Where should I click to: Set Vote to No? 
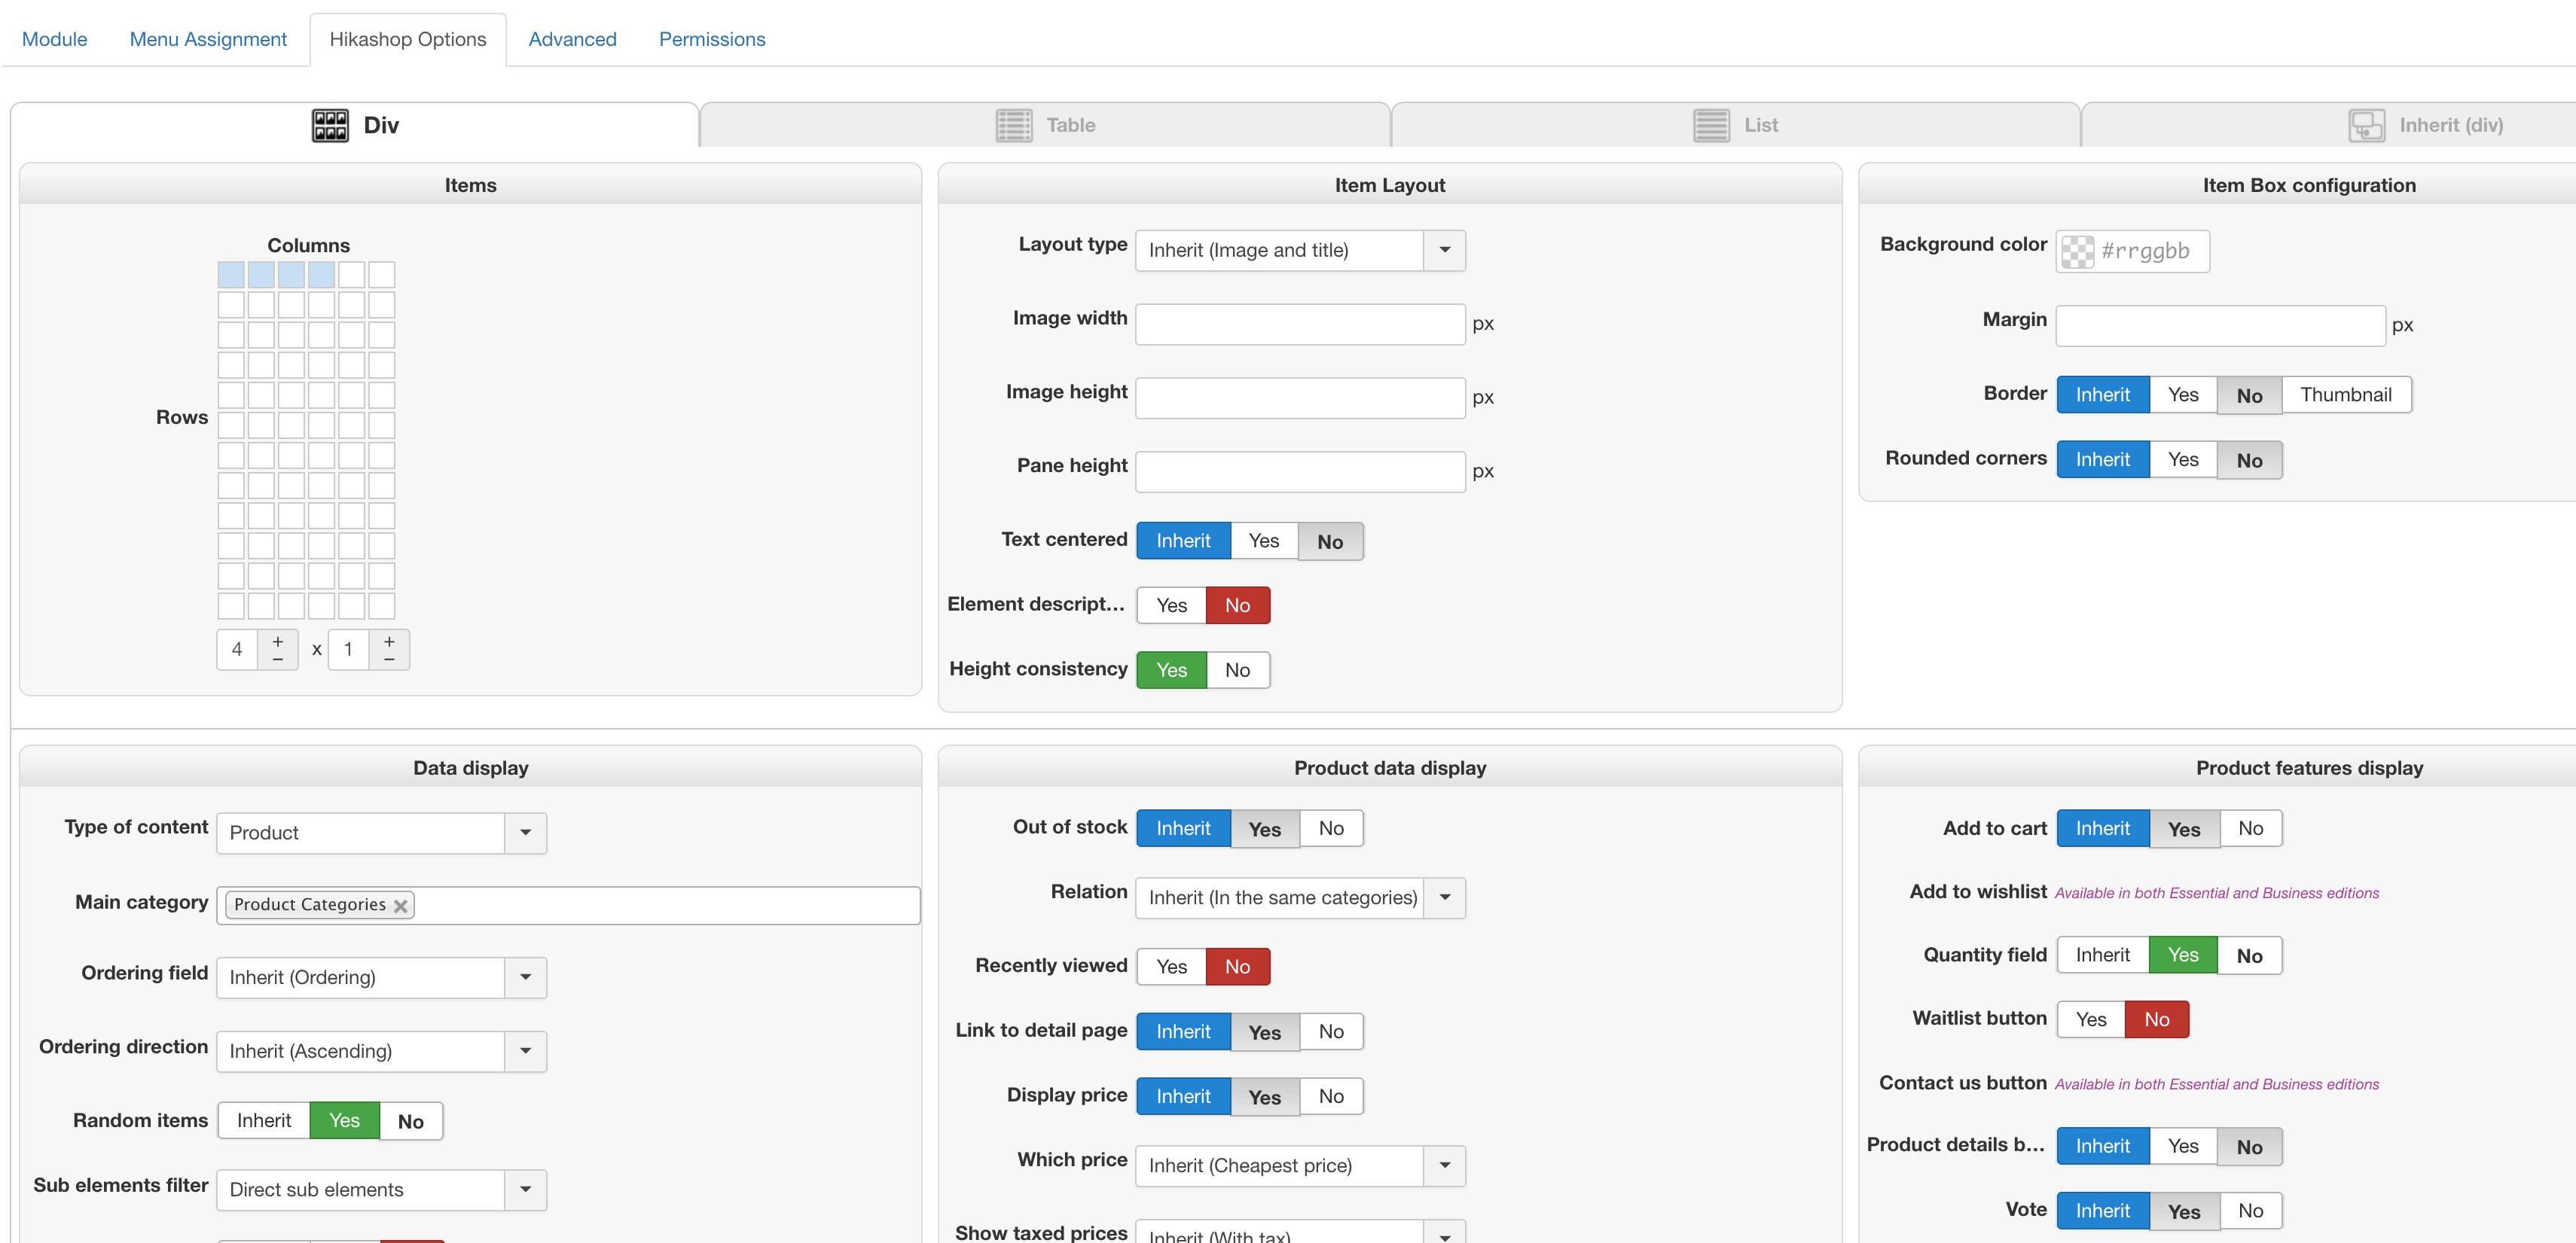click(x=2250, y=1211)
